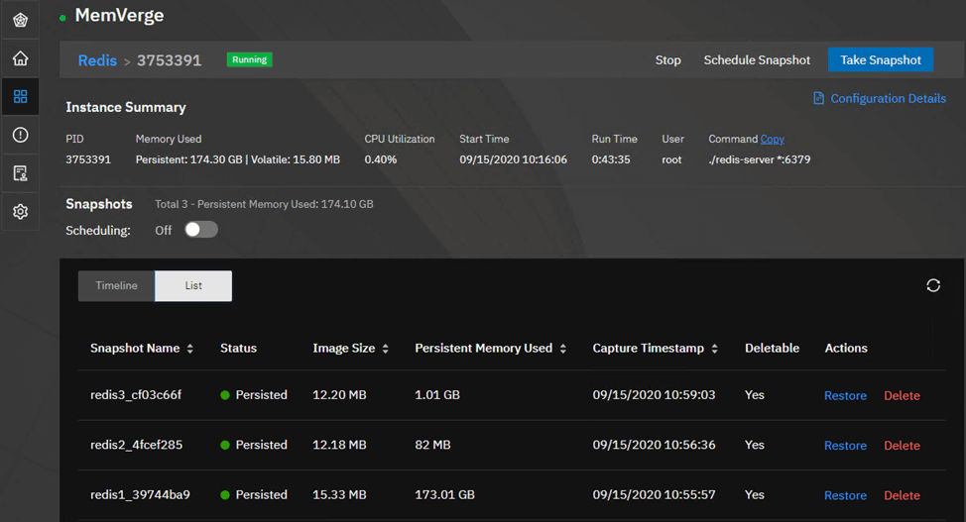Restore snapshot redis3_cf03c66f
966x522 pixels.
click(845, 396)
